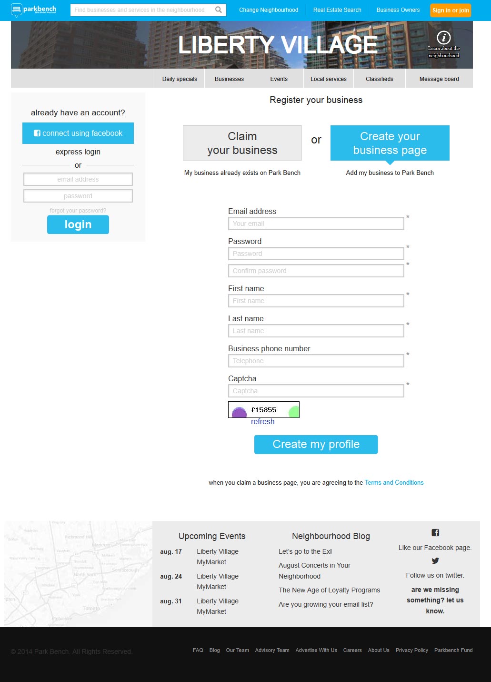Open the Change Neighbourhood menu

[x=269, y=10]
